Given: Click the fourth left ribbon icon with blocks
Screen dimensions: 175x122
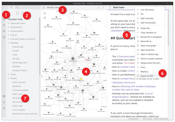Looking at the screenshot, I should (4, 37).
